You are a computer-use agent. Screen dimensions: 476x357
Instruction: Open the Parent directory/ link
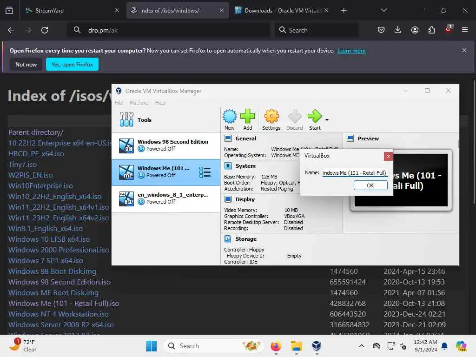[x=36, y=132]
